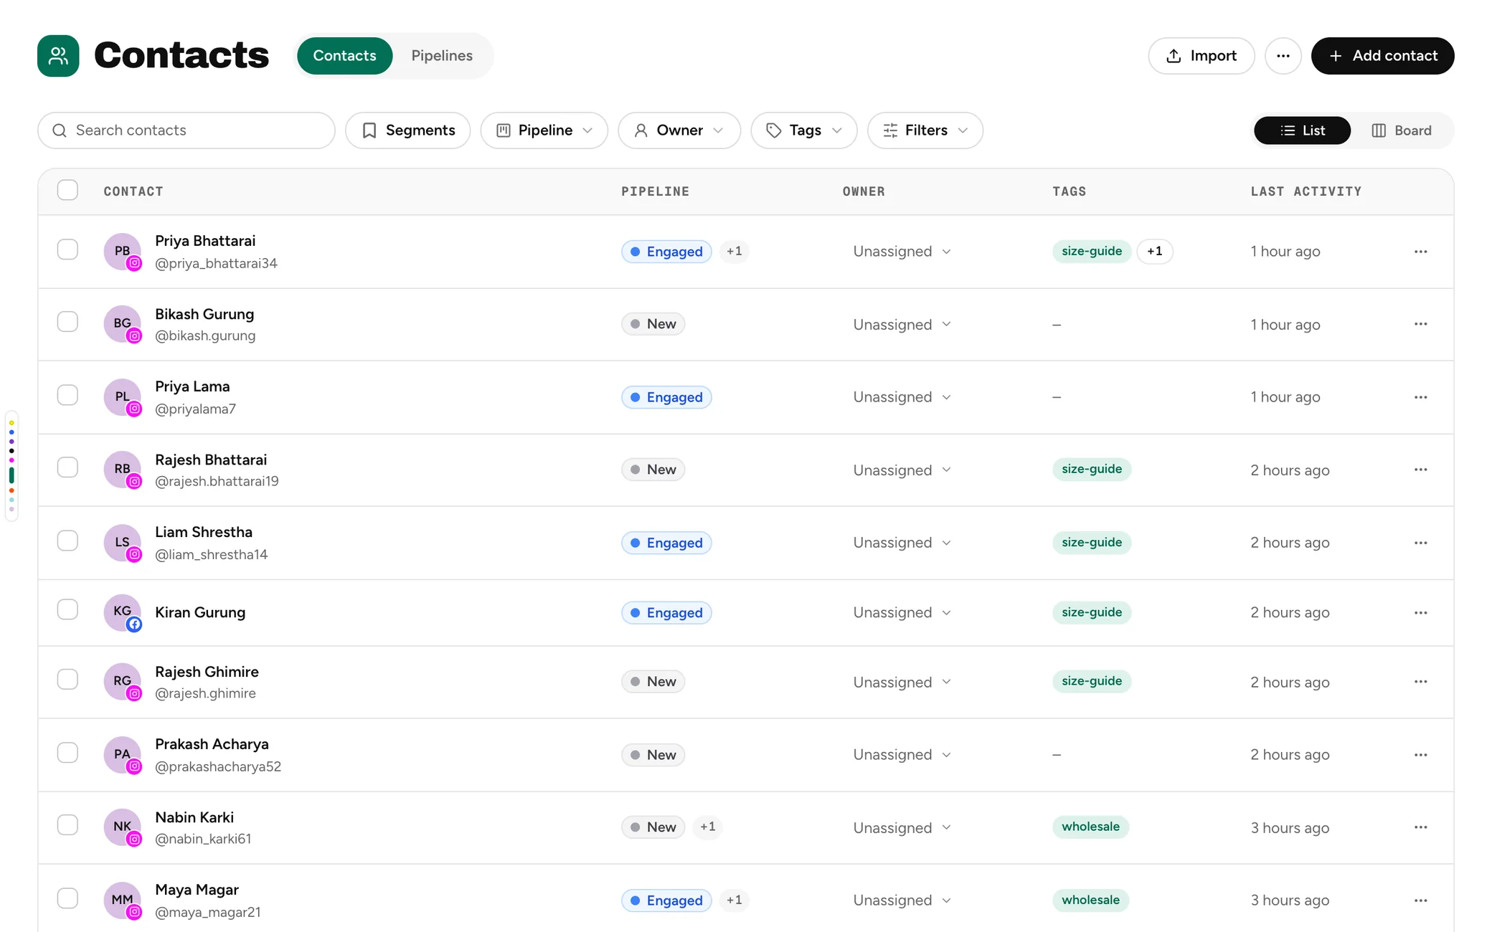Viewport: 1492px width, 932px height.
Task: Expand the Filters dropdown
Action: (925, 130)
